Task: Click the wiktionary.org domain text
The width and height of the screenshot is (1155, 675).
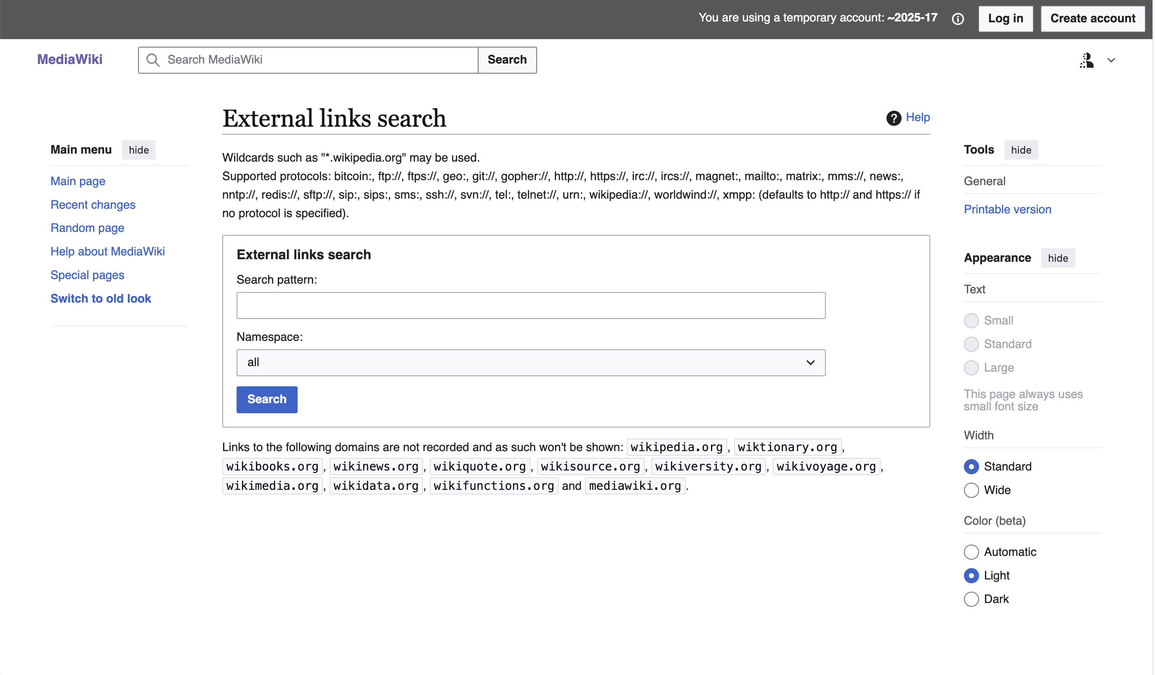Action: (788, 447)
